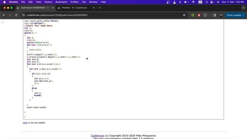Open the fast user switching icon
The width and height of the screenshot is (247, 139).
pos(212,2)
